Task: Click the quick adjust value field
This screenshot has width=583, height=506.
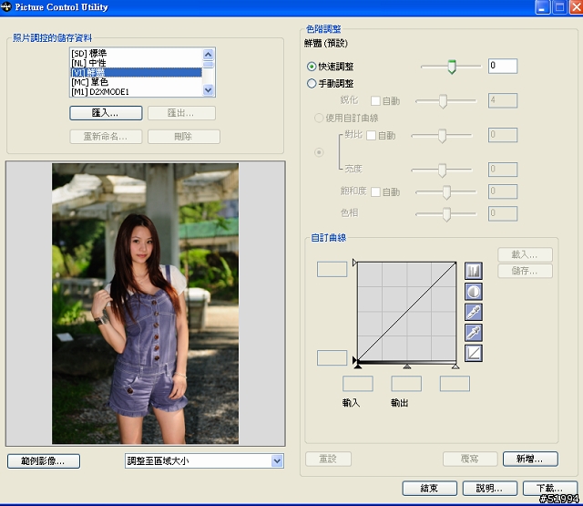Action: point(503,66)
